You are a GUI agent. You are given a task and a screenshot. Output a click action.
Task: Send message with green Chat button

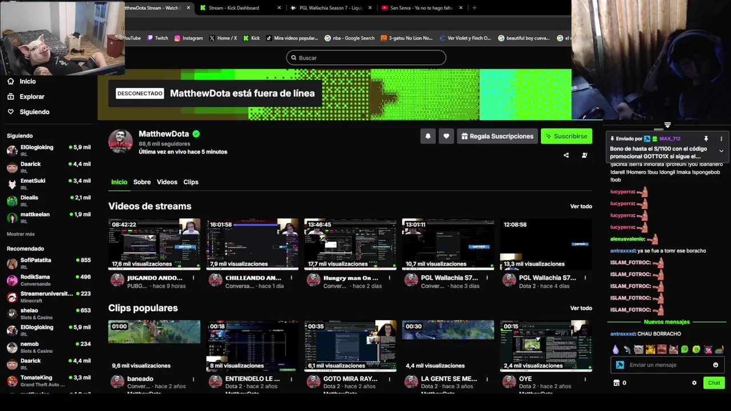click(x=714, y=383)
